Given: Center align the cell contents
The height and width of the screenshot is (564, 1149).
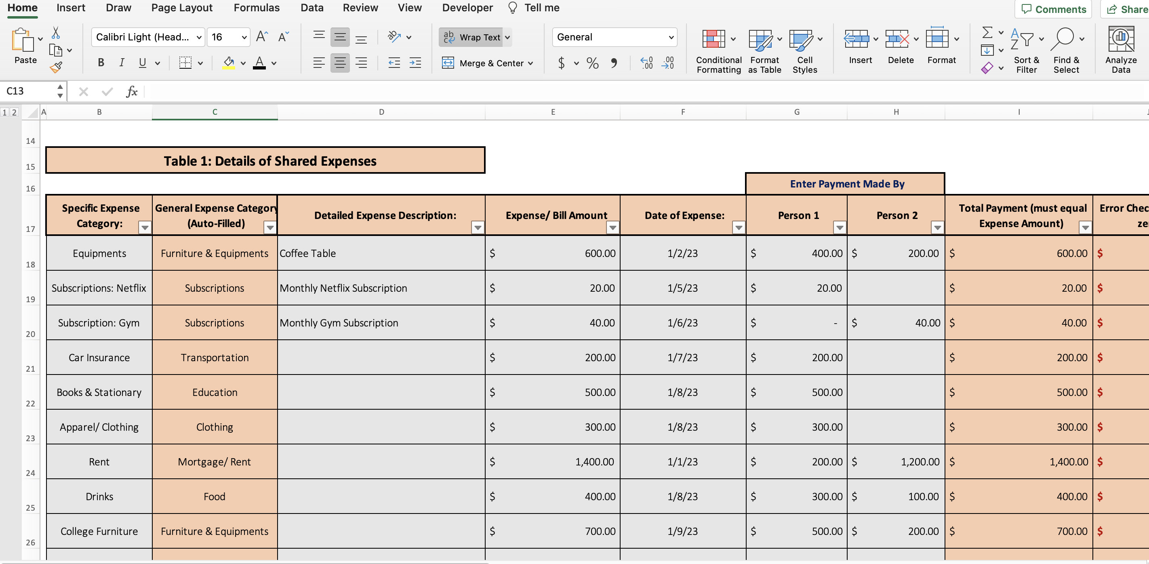Looking at the screenshot, I should (x=340, y=63).
